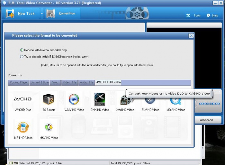Choose the MP4-HD Video icon
Screen dimensions: 225x165
23,127
